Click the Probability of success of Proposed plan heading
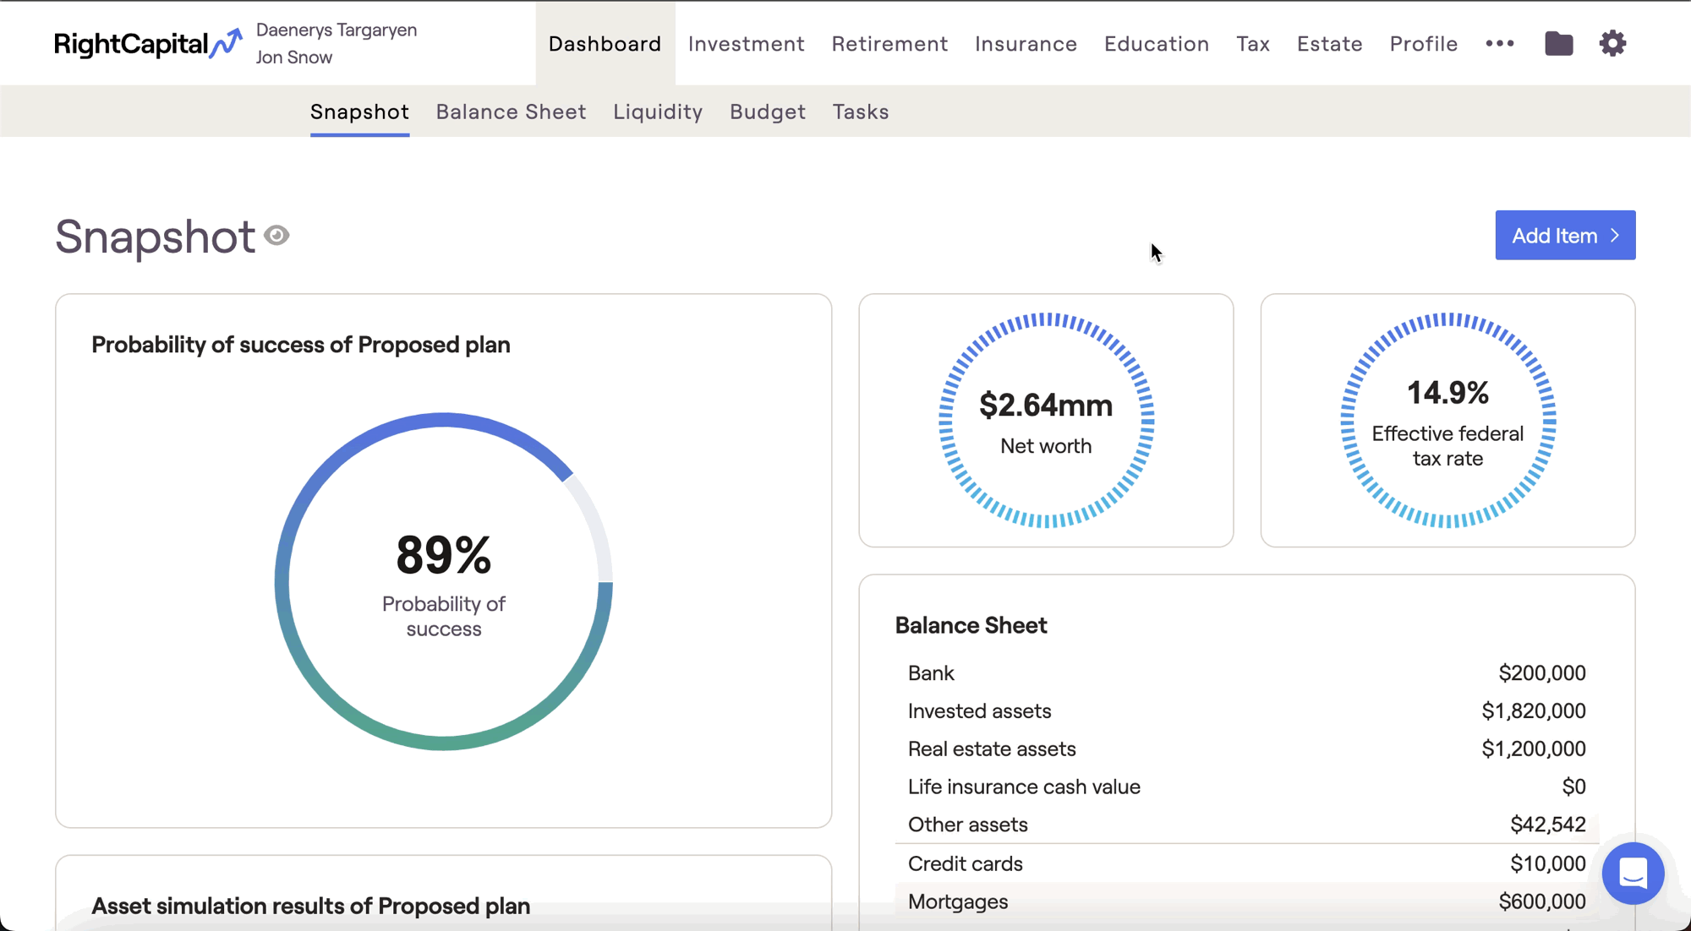The height and width of the screenshot is (931, 1691). [300, 345]
